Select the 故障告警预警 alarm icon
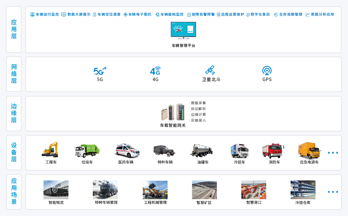348x216 pixels. click(189, 14)
